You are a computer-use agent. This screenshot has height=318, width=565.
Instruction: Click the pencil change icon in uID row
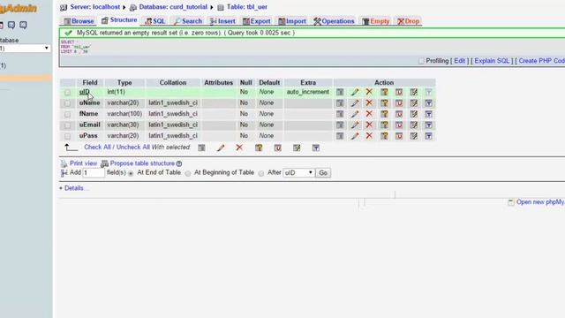355,92
